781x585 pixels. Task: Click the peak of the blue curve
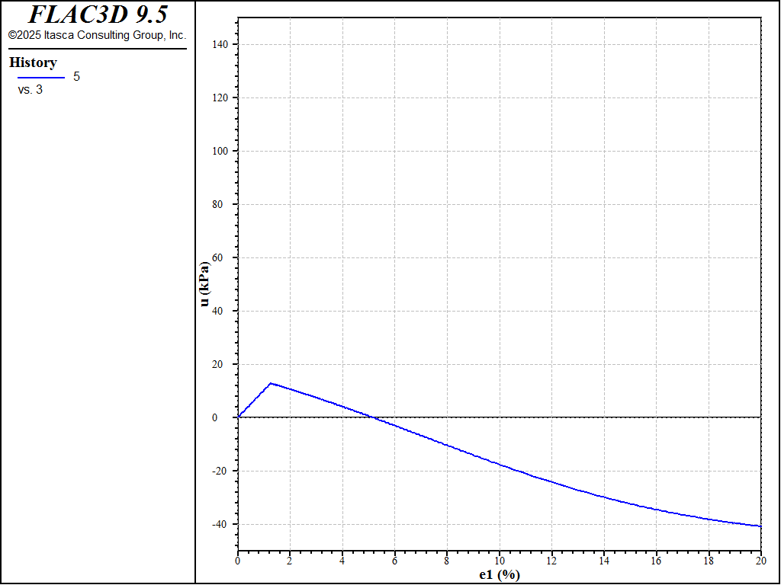271,383
